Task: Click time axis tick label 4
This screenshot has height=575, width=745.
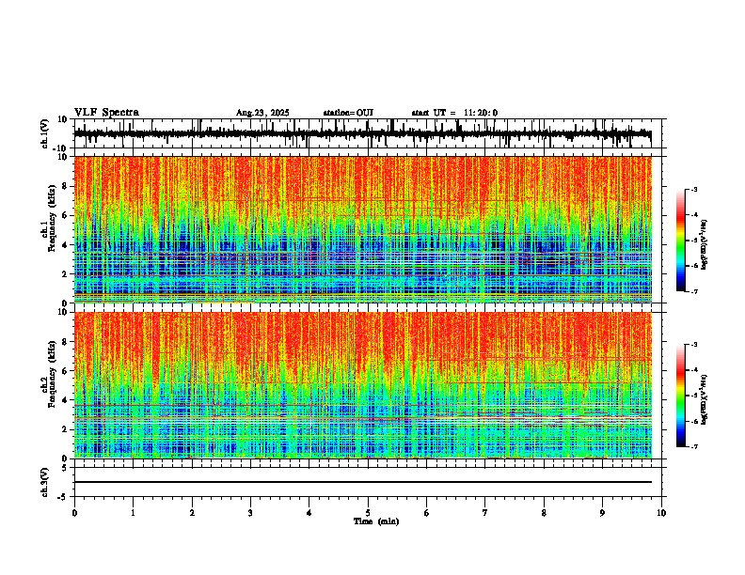Action: point(309,513)
